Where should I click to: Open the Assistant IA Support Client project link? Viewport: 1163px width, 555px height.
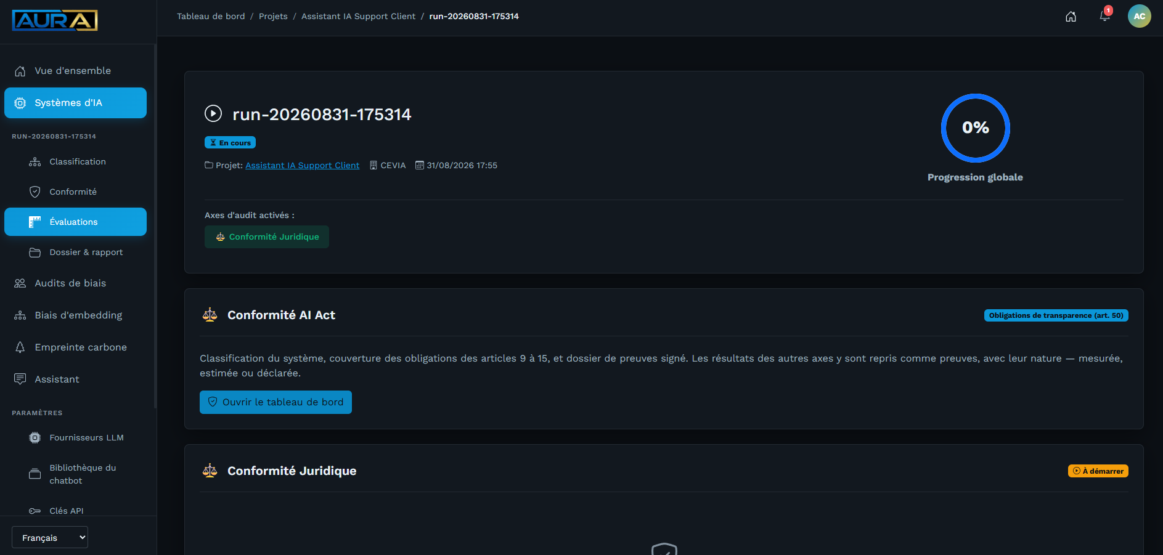(x=302, y=165)
